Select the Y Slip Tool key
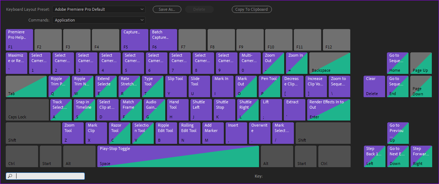439x184 pixels. [176, 86]
